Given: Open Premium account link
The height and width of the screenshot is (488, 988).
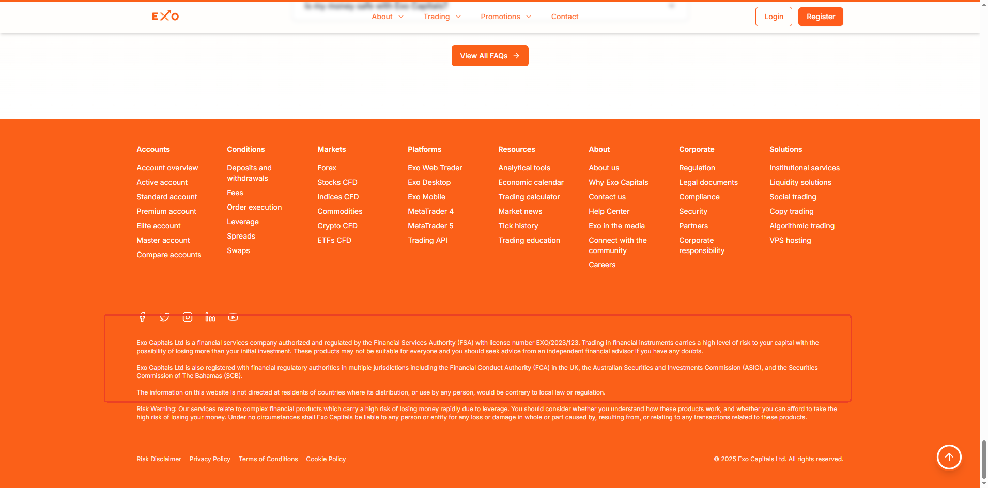Looking at the screenshot, I should tap(166, 211).
